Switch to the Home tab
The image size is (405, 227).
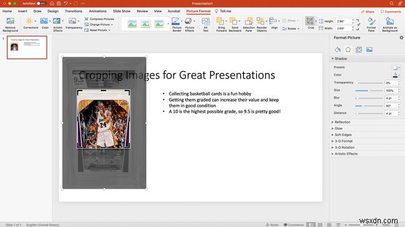coord(7,11)
